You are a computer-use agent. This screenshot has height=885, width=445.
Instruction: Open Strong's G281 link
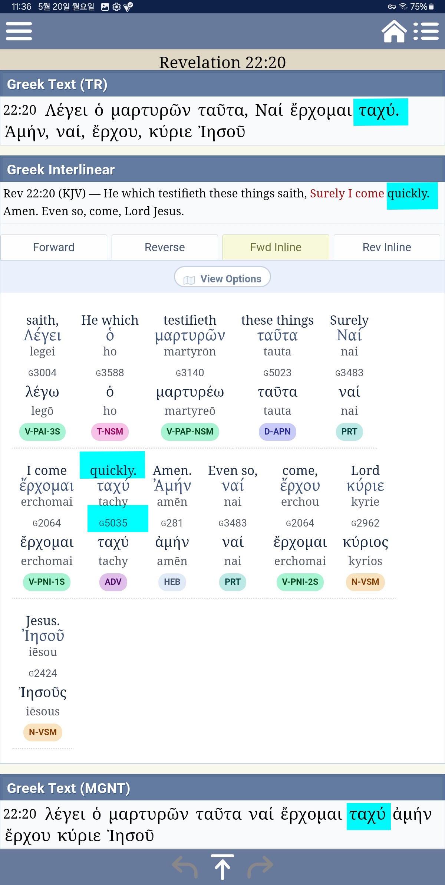coord(172,523)
